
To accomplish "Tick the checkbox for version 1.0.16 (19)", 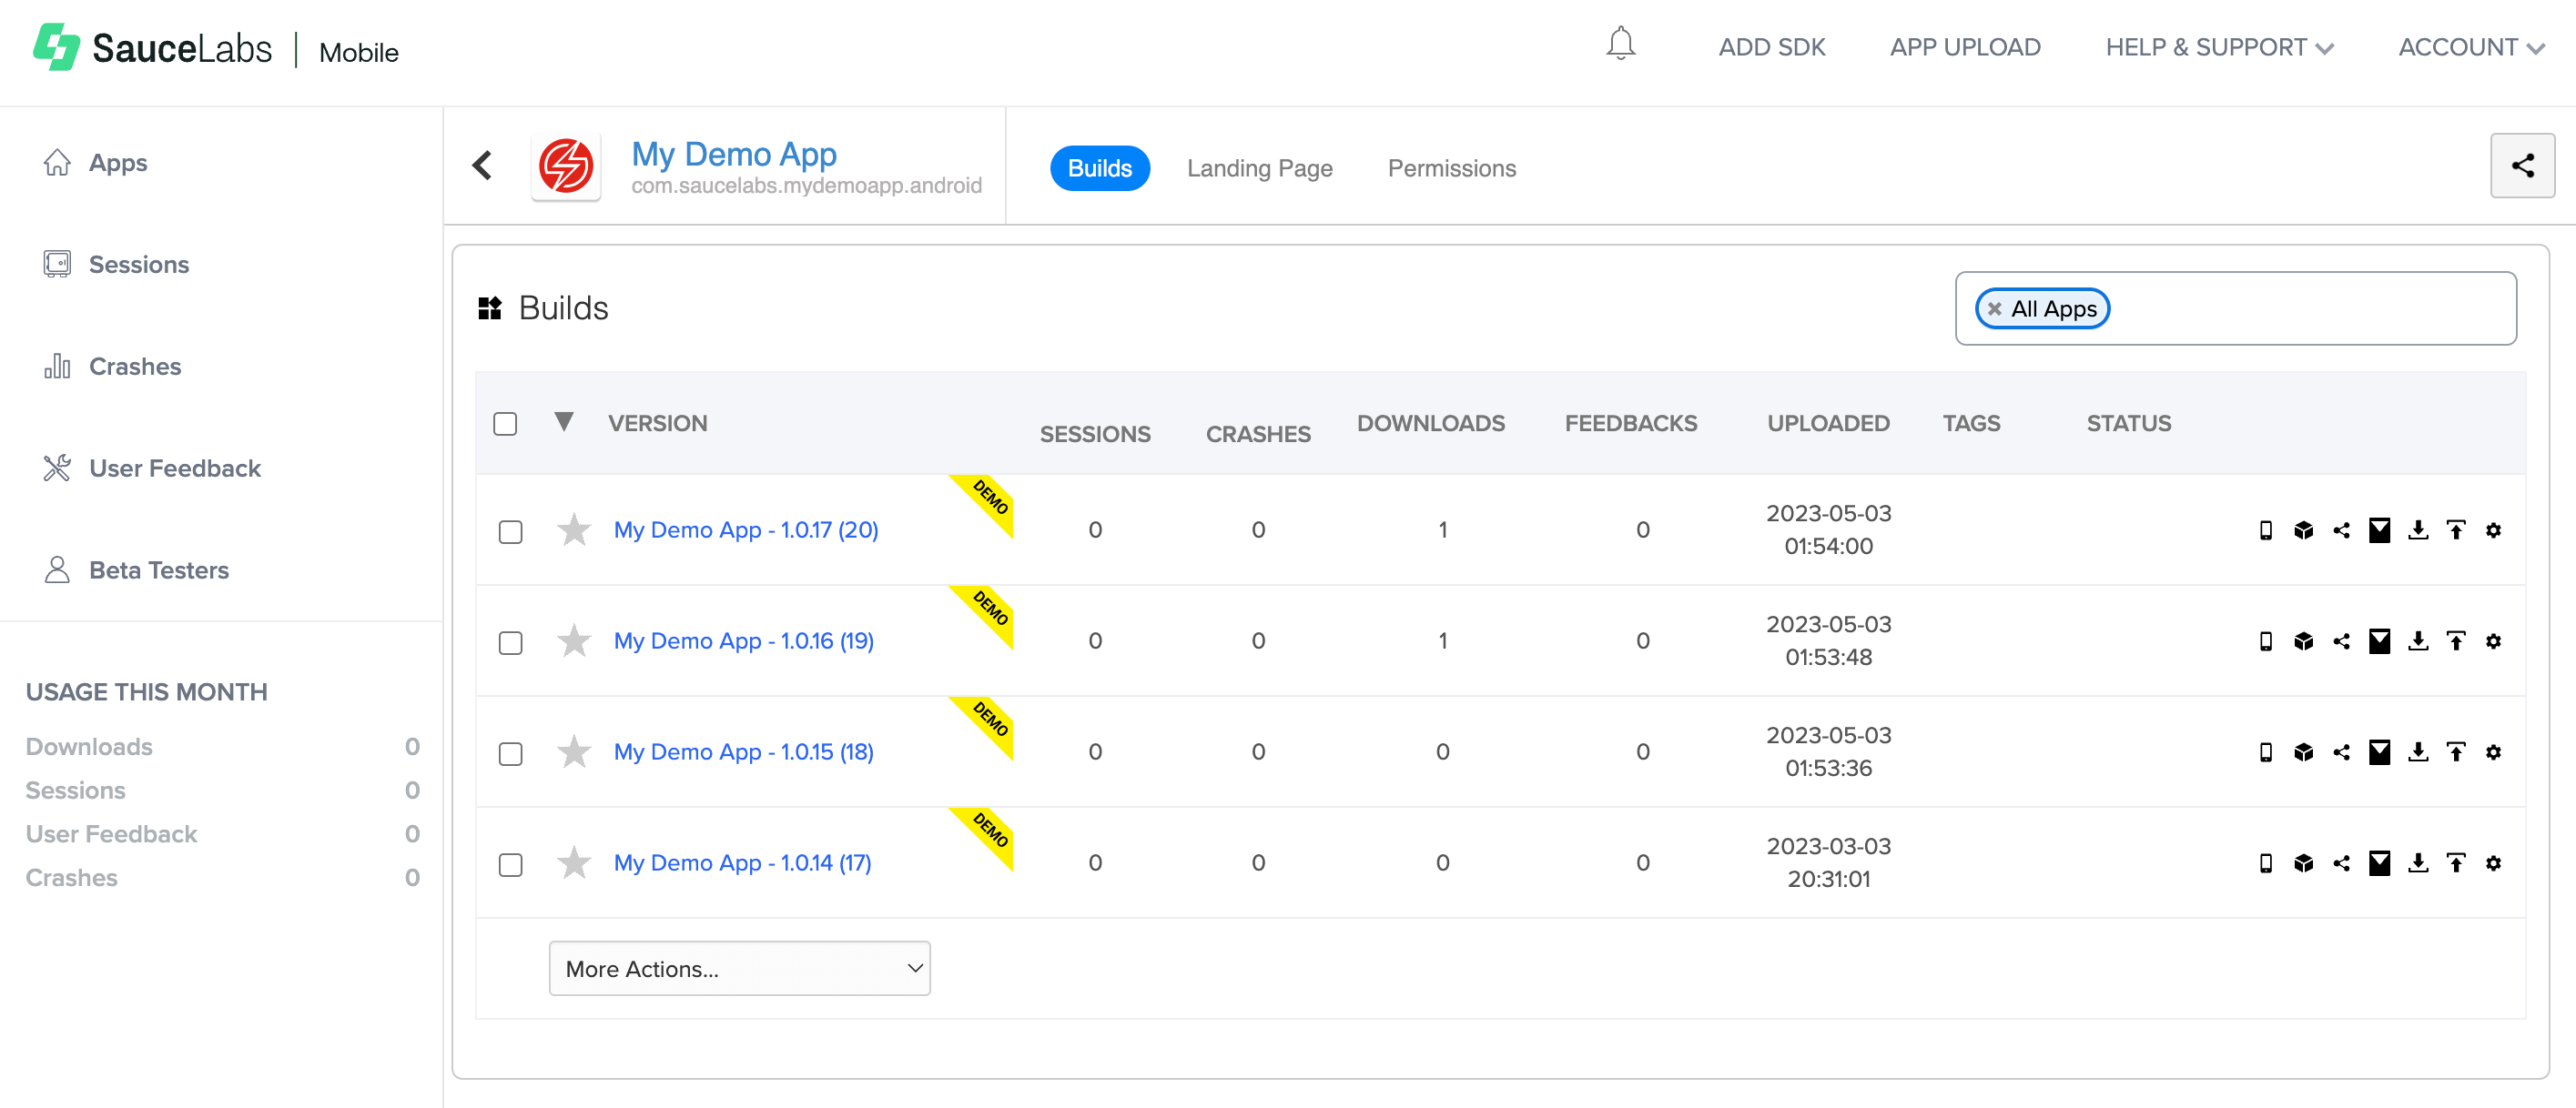I will coord(510,642).
